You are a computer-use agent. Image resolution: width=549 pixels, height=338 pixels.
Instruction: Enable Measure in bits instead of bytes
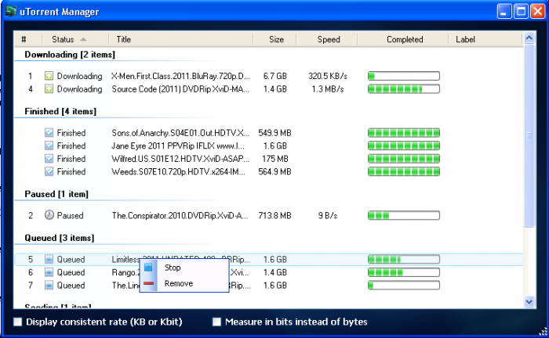(x=216, y=322)
